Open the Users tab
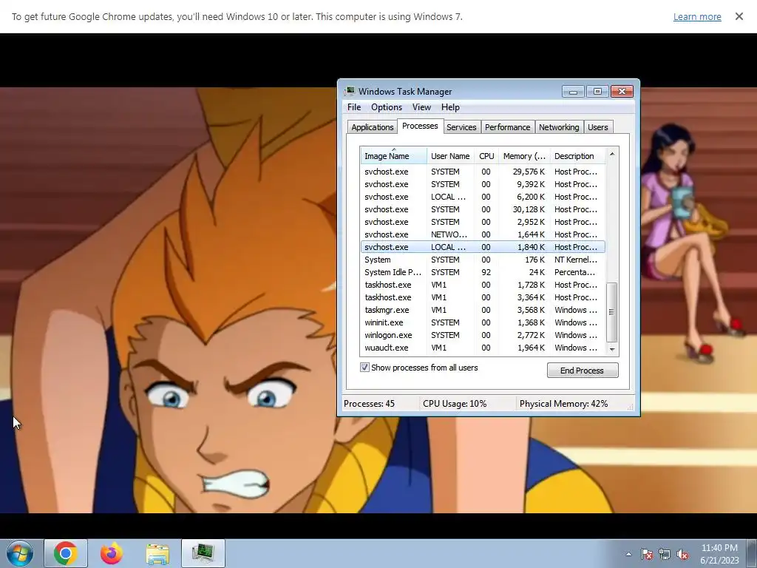 click(597, 127)
